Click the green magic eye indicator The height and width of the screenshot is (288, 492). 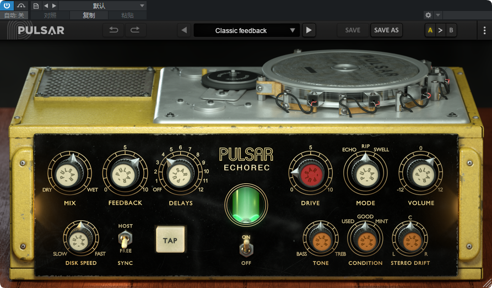(246, 205)
